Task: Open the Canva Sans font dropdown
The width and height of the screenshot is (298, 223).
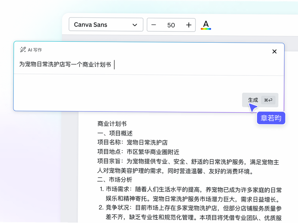Action: pos(106,25)
